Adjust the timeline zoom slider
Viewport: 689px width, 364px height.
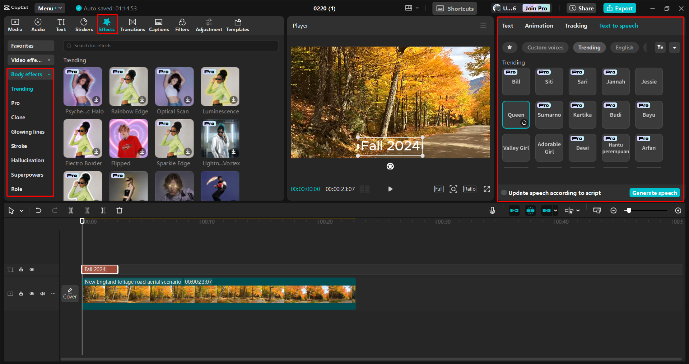point(629,211)
